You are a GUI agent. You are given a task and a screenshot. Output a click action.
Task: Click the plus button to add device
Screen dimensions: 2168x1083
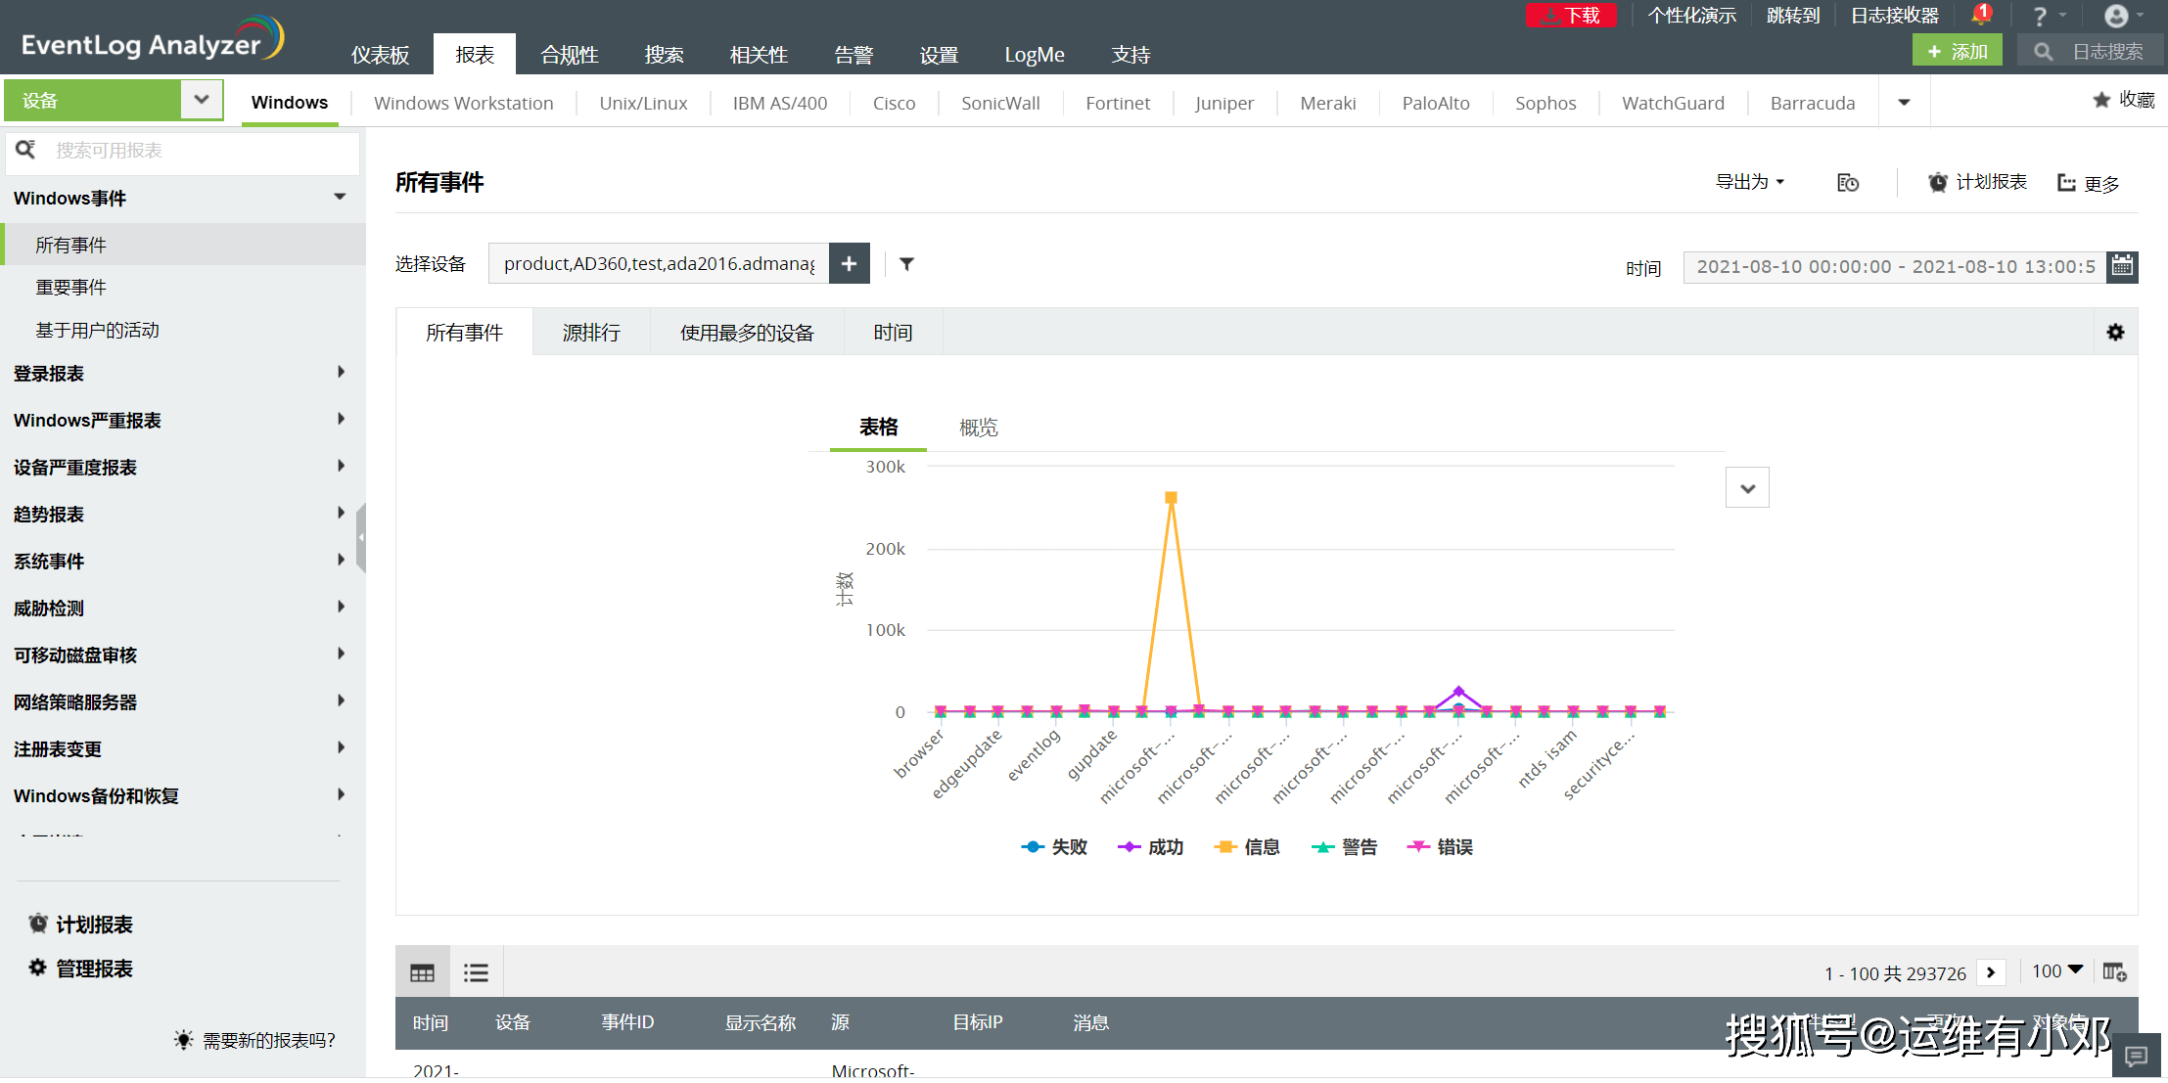click(849, 264)
